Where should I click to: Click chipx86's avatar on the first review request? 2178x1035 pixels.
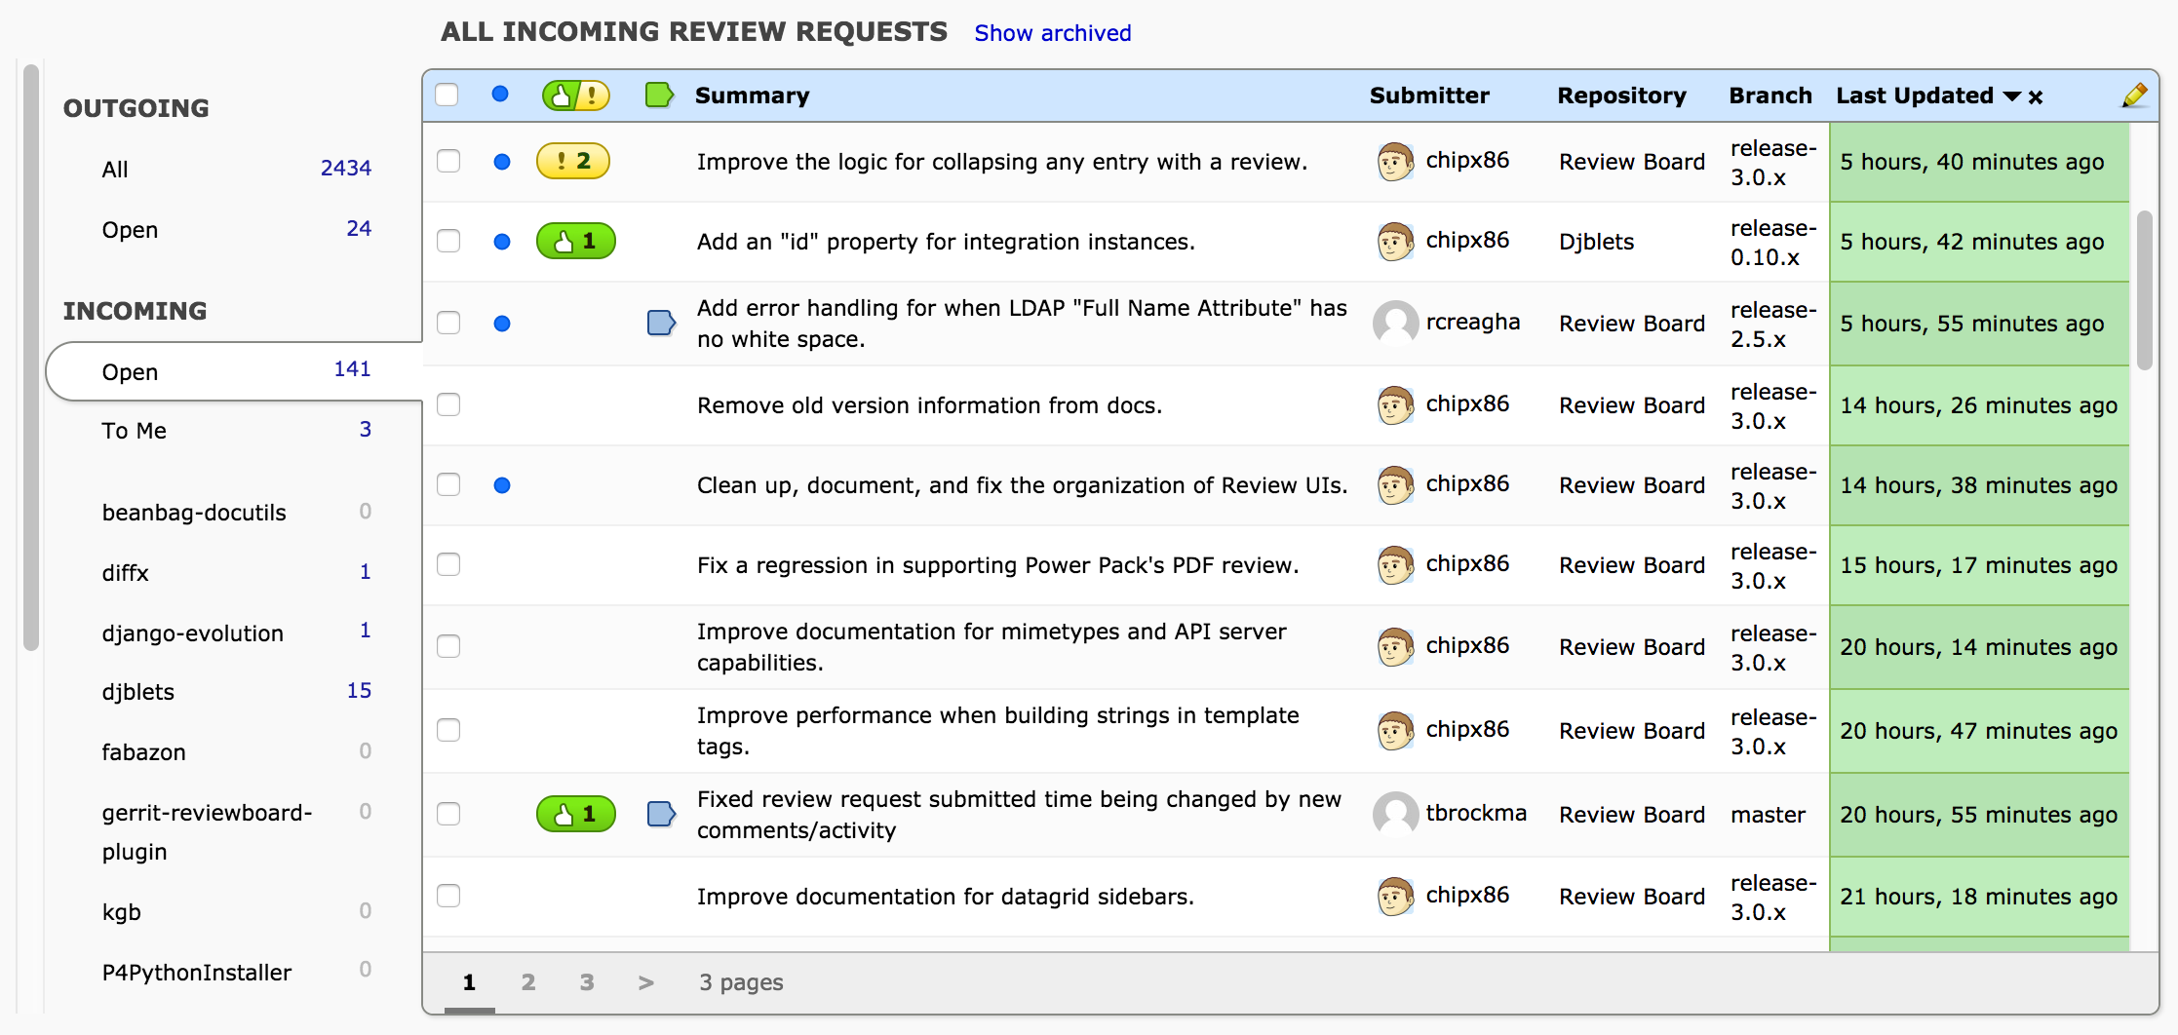(1394, 162)
